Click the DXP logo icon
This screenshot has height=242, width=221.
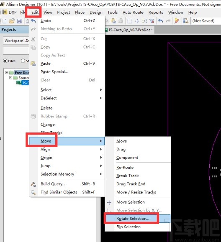pyautogui.click(x=5, y=12)
